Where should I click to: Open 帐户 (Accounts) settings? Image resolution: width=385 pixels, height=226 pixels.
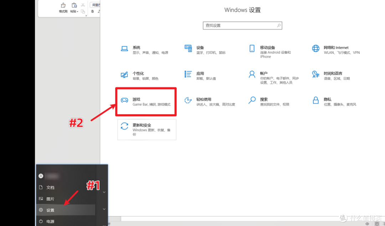pos(264,74)
